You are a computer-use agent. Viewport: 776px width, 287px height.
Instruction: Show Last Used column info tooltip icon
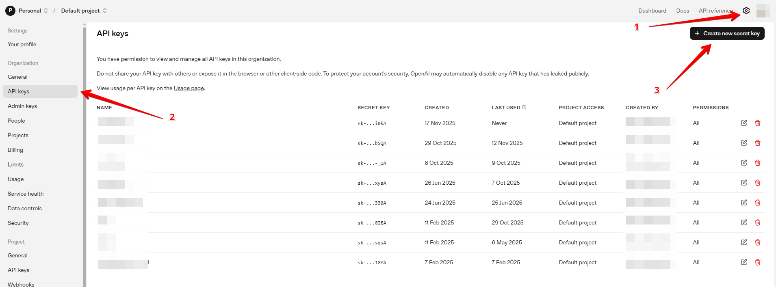click(x=524, y=107)
